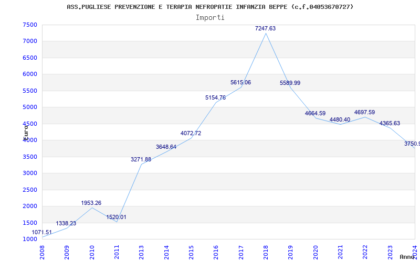The image size is (420, 262).
Task: Select the 4365.63 data label
Action: (390, 123)
